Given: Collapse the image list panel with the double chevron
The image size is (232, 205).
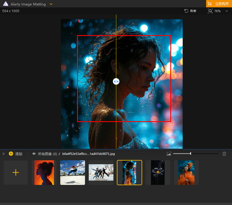Looking at the screenshot, I should pos(4,154).
